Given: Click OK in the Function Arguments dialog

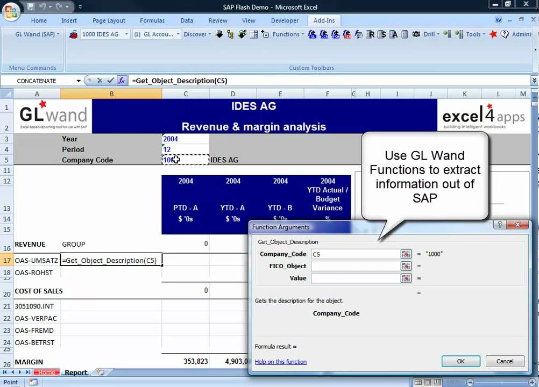Looking at the screenshot, I should click(460, 361).
